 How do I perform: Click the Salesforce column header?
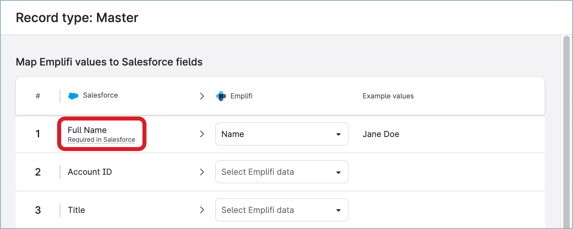point(100,96)
